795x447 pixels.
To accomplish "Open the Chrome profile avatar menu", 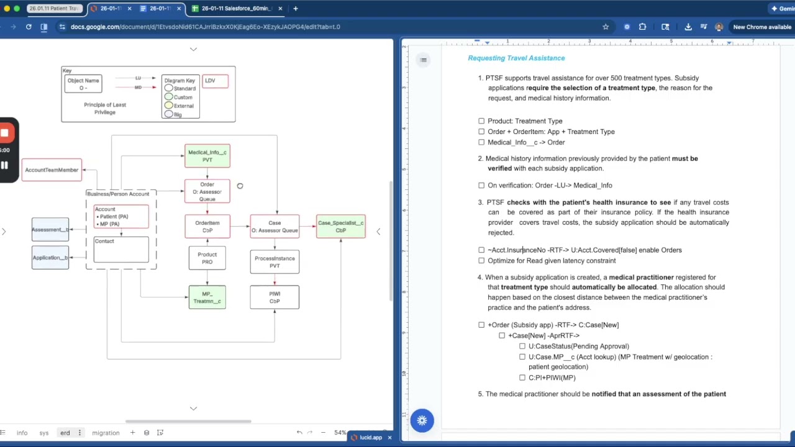I will tap(719, 27).
